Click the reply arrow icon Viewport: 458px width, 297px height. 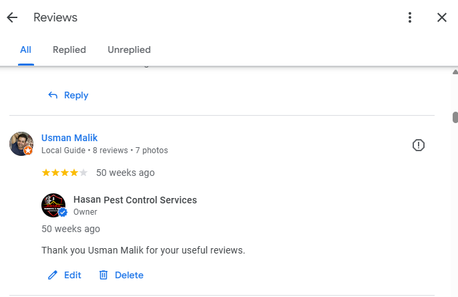tap(53, 95)
